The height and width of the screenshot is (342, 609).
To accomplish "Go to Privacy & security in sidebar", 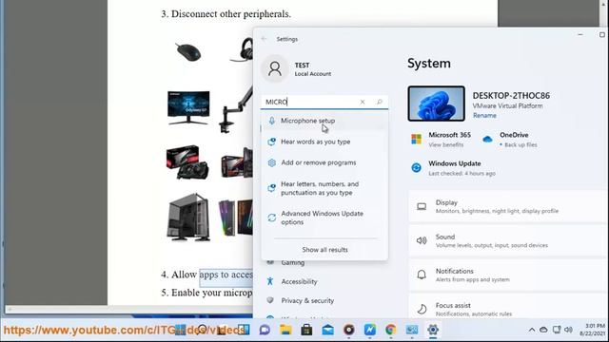I will [x=307, y=300].
